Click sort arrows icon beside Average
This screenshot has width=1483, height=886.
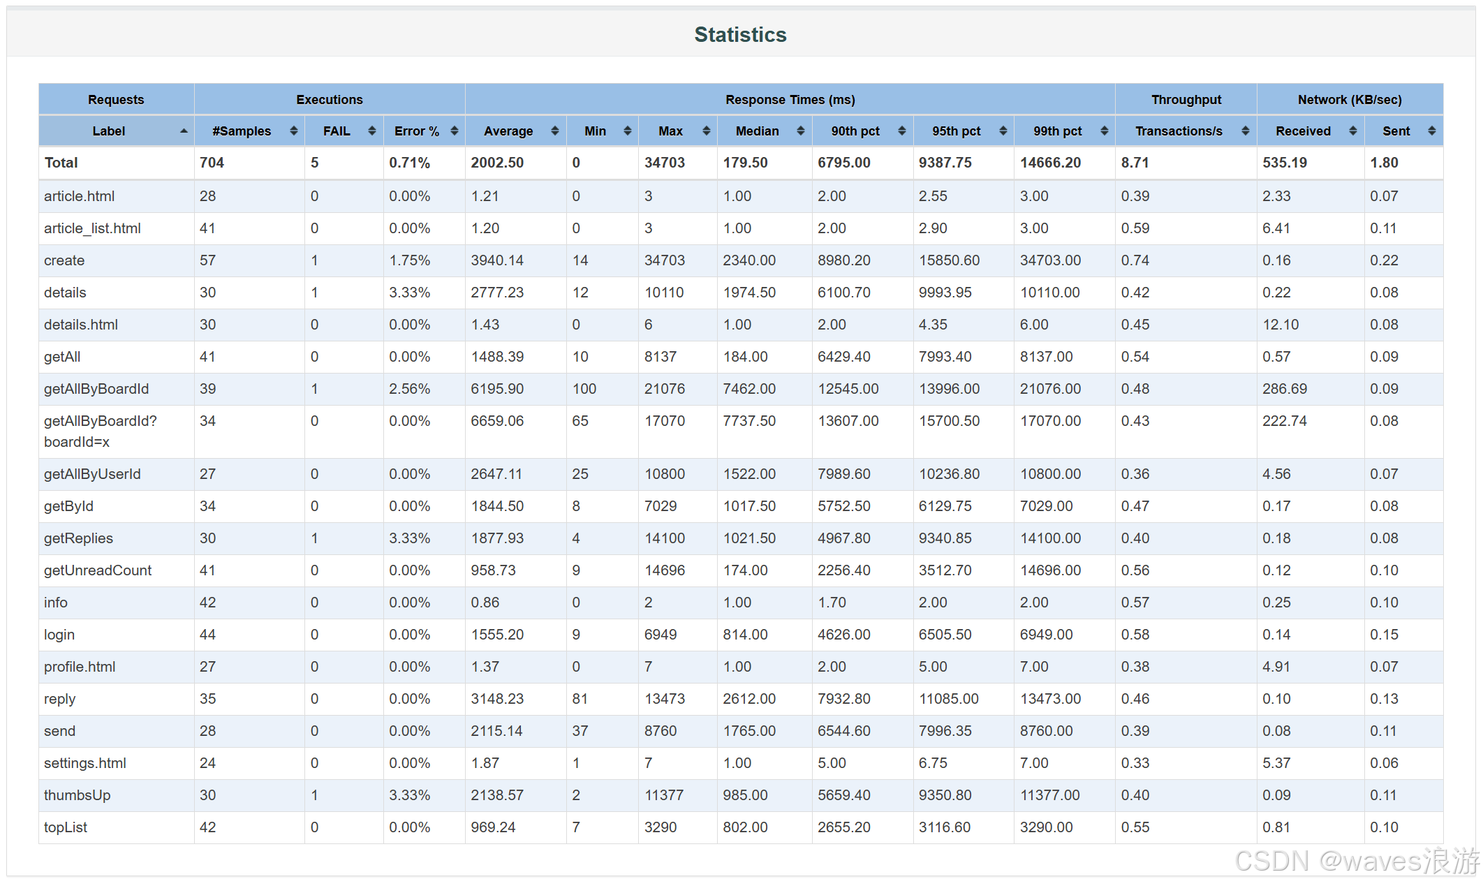[x=555, y=131]
